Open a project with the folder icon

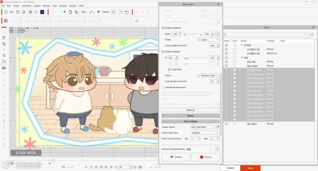[12, 12]
